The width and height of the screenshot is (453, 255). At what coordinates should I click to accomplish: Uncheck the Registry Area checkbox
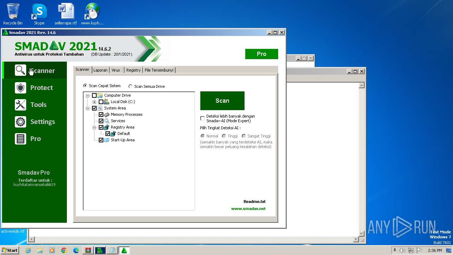point(101,127)
